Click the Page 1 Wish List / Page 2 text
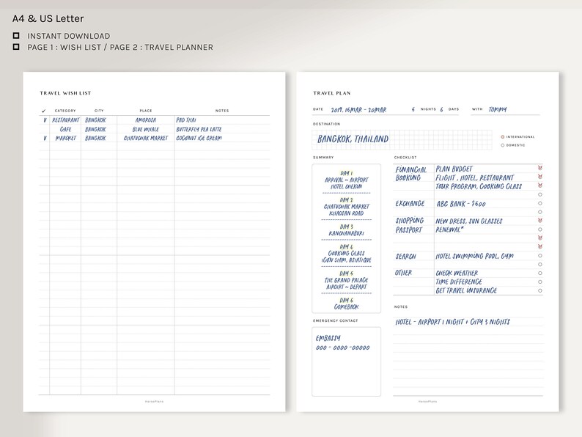The image size is (582, 437). pyautogui.click(x=120, y=47)
